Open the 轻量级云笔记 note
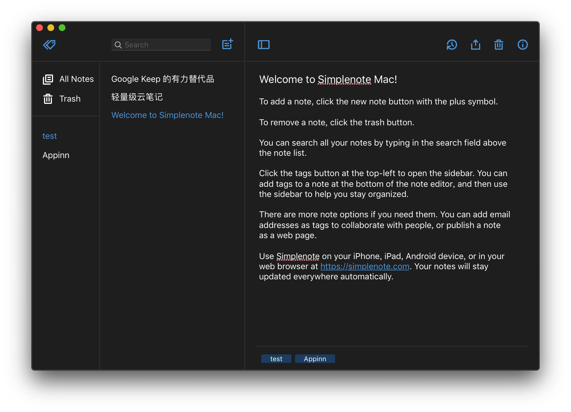The image size is (571, 412). coord(137,97)
